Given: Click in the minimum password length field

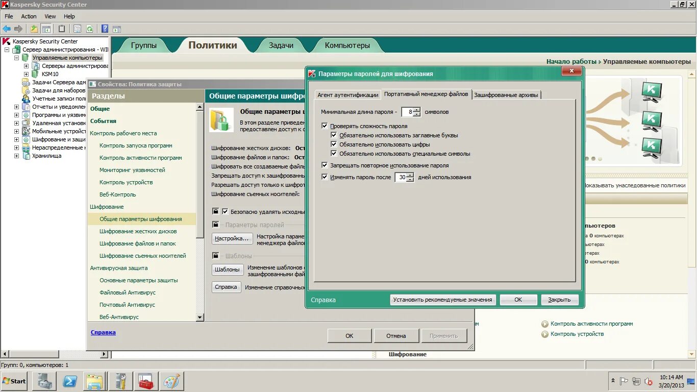Looking at the screenshot, I should 407,112.
